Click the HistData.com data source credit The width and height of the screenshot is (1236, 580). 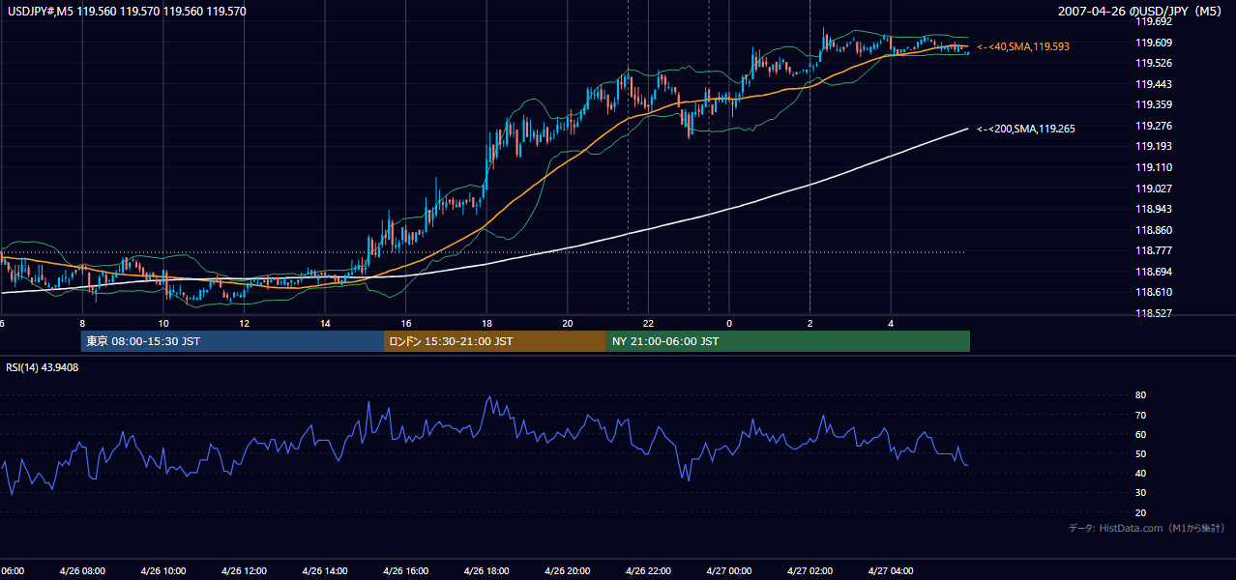tap(1147, 528)
